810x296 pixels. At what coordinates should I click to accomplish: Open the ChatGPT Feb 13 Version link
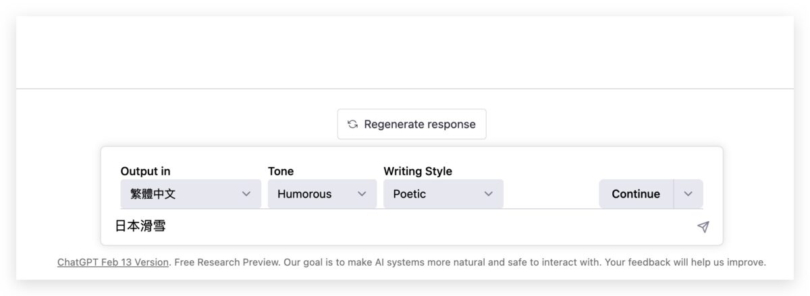coord(113,262)
